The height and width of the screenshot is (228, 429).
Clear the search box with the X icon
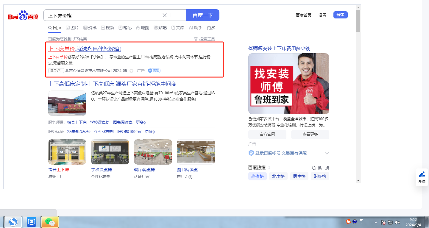pyautogui.click(x=165, y=15)
